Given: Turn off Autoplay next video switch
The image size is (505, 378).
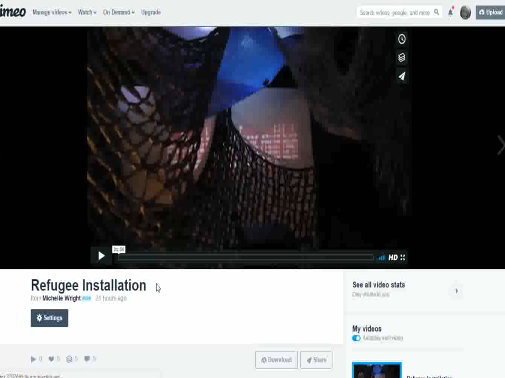Looking at the screenshot, I should [356, 338].
